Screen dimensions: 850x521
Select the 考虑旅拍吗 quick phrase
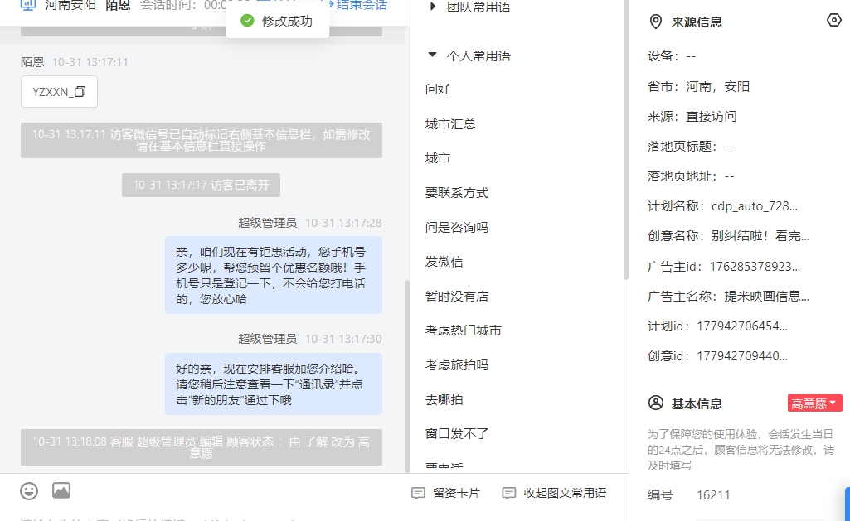[x=457, y=365]
